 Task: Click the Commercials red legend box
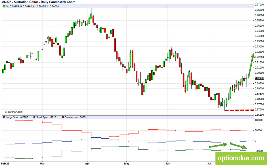[63, 117]
